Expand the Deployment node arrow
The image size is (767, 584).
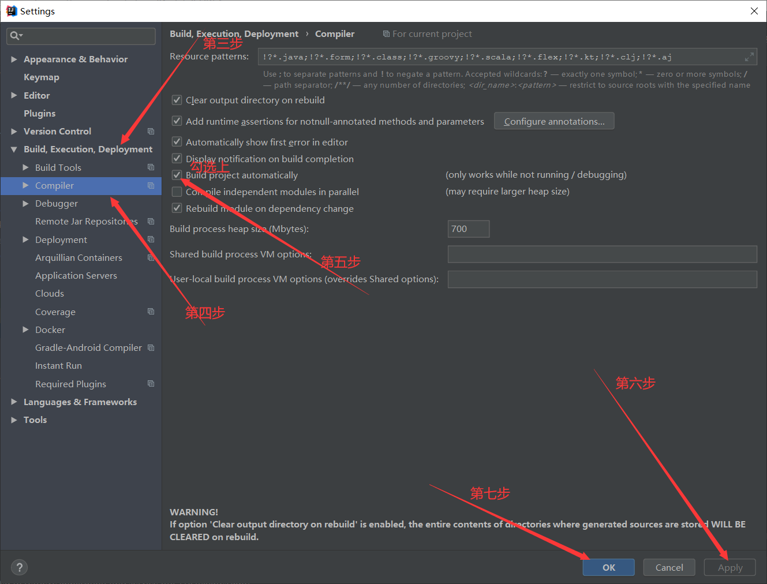pos(25,239)
